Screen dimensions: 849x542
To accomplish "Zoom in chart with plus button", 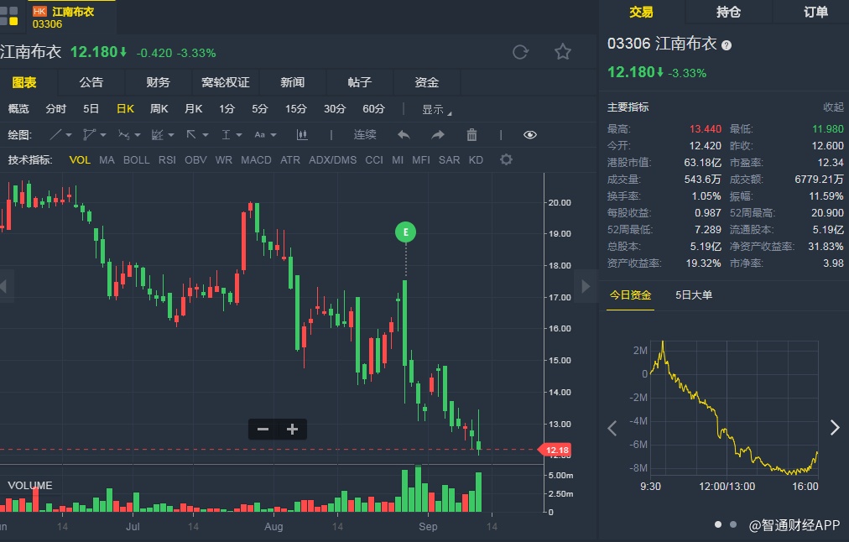I will coord(292,429).
